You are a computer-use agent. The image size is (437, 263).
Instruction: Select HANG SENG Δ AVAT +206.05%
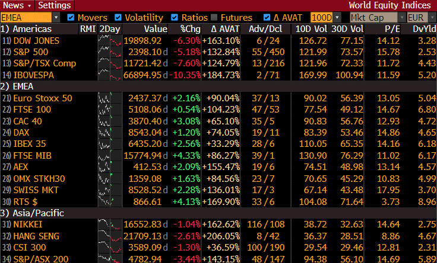click(x=221, y=236)
